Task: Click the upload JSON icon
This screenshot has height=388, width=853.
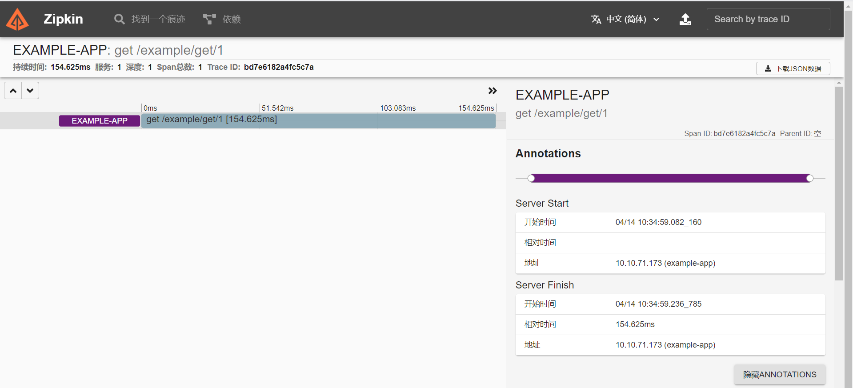Action: coord(685,19)
